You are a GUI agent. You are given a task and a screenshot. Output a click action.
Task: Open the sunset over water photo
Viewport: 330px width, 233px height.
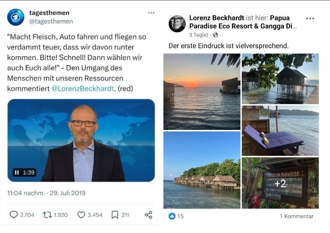click(202, 91)
